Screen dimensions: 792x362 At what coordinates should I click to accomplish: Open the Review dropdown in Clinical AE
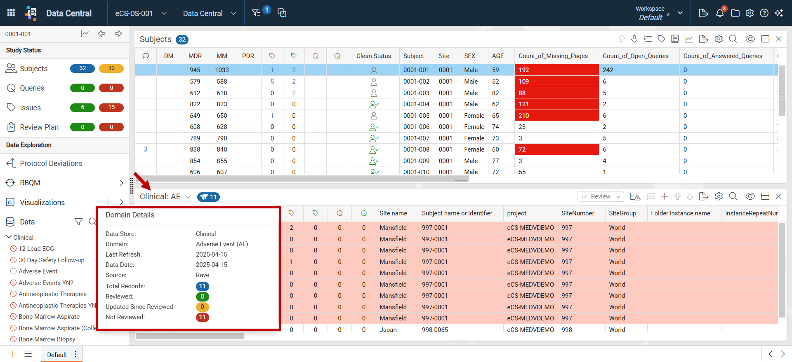coord(601,196)
